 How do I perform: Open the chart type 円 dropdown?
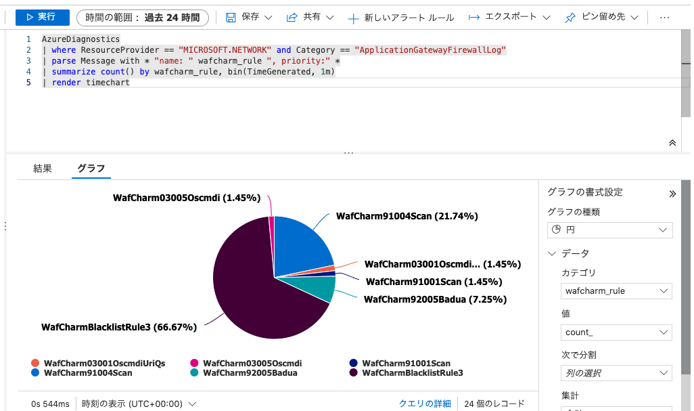point(610,230)
